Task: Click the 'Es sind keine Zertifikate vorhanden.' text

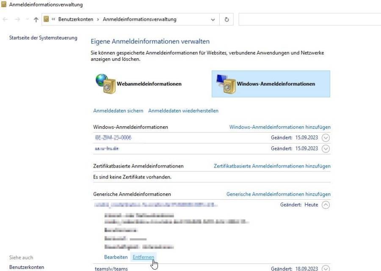Action: click(x=132, y=177)
